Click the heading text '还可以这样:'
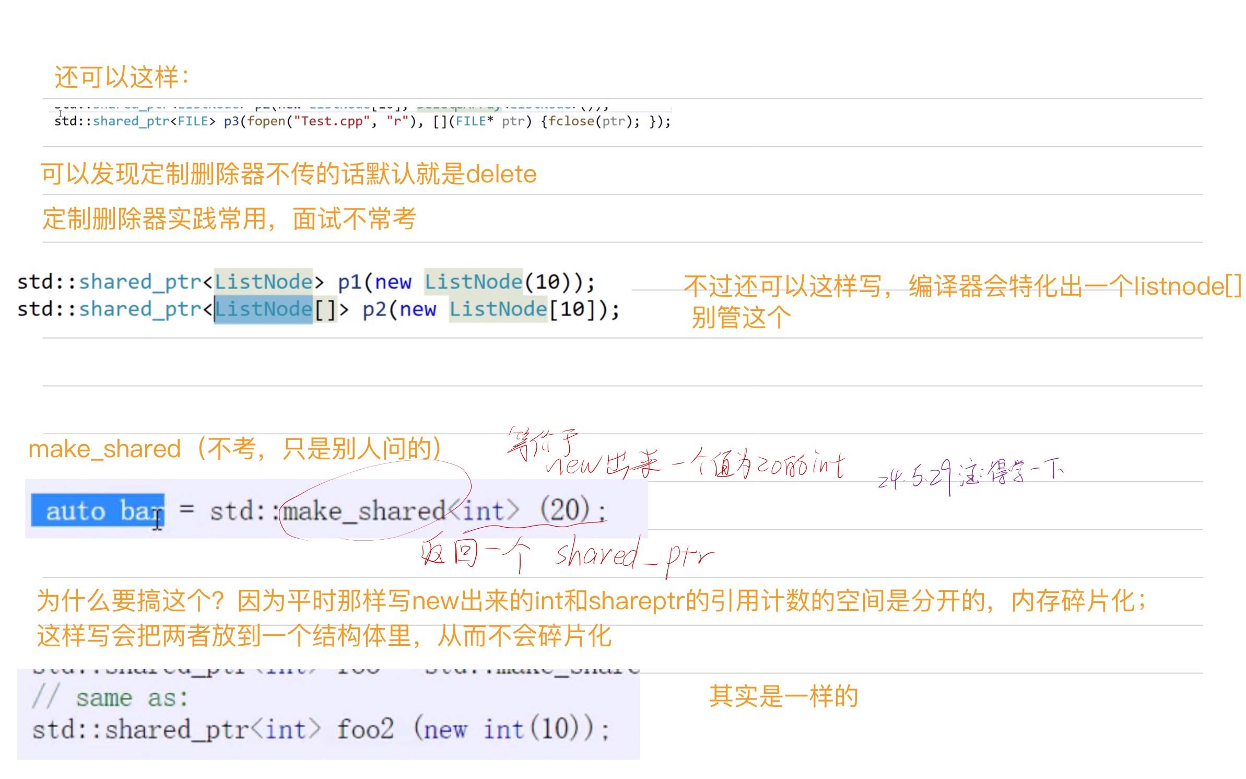 point(121,77)
